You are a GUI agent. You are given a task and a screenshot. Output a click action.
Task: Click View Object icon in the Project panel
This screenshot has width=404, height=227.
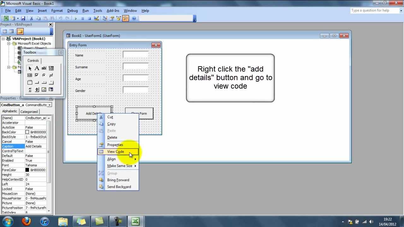pyautogui.click(x=11, y=31)
